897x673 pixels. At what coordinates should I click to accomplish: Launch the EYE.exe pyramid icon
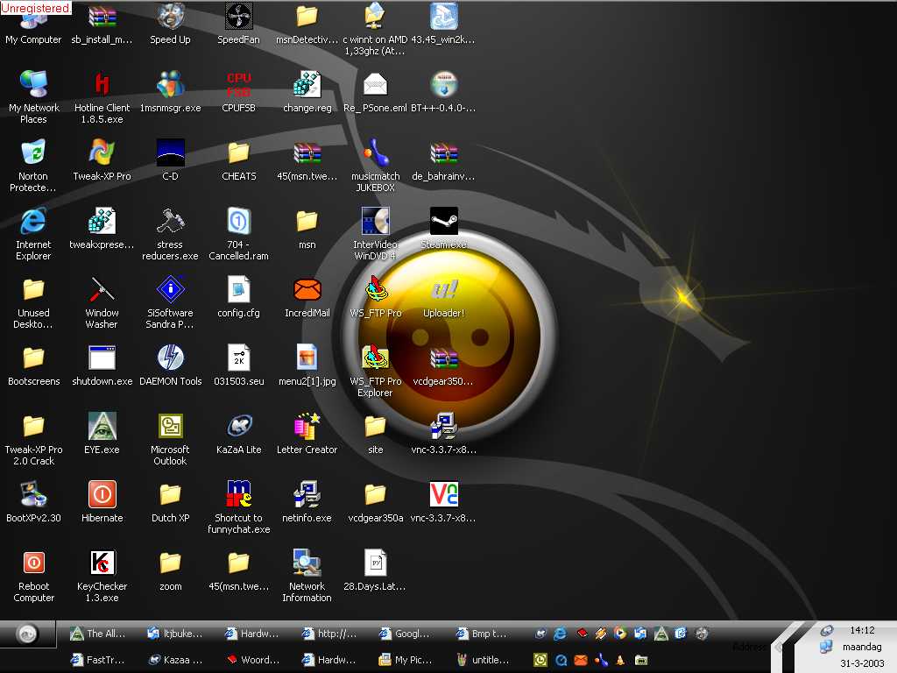[102, 427]
